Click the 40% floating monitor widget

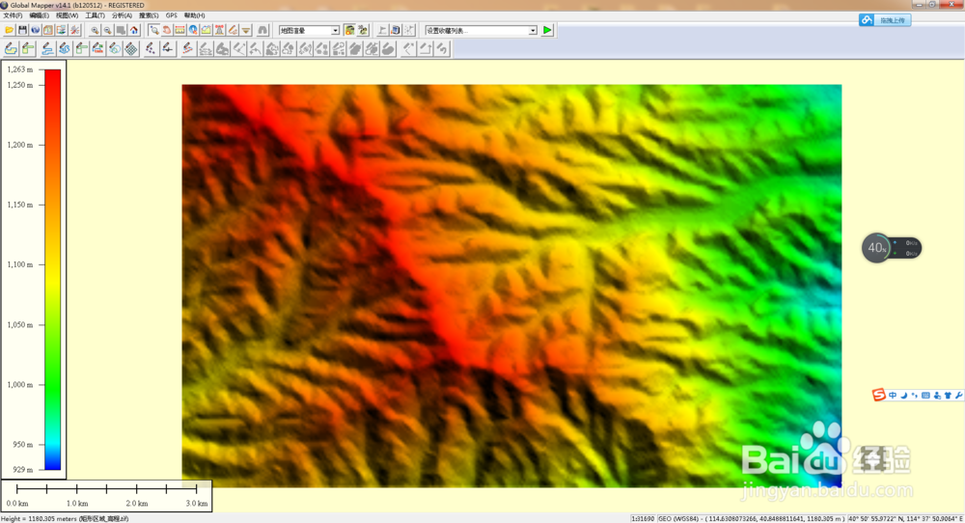click(x=891, y=248)
